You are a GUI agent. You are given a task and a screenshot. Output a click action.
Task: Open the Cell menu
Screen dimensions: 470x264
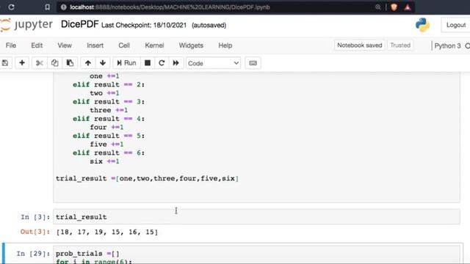pos(124,45)
